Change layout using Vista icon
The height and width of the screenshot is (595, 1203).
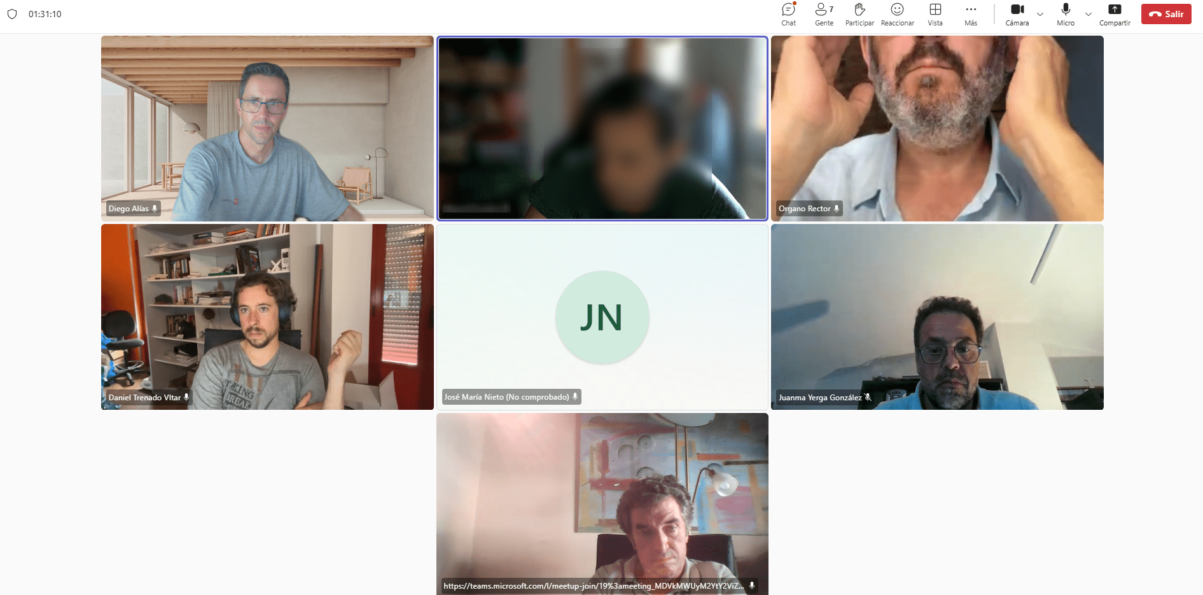coord(935,14)
